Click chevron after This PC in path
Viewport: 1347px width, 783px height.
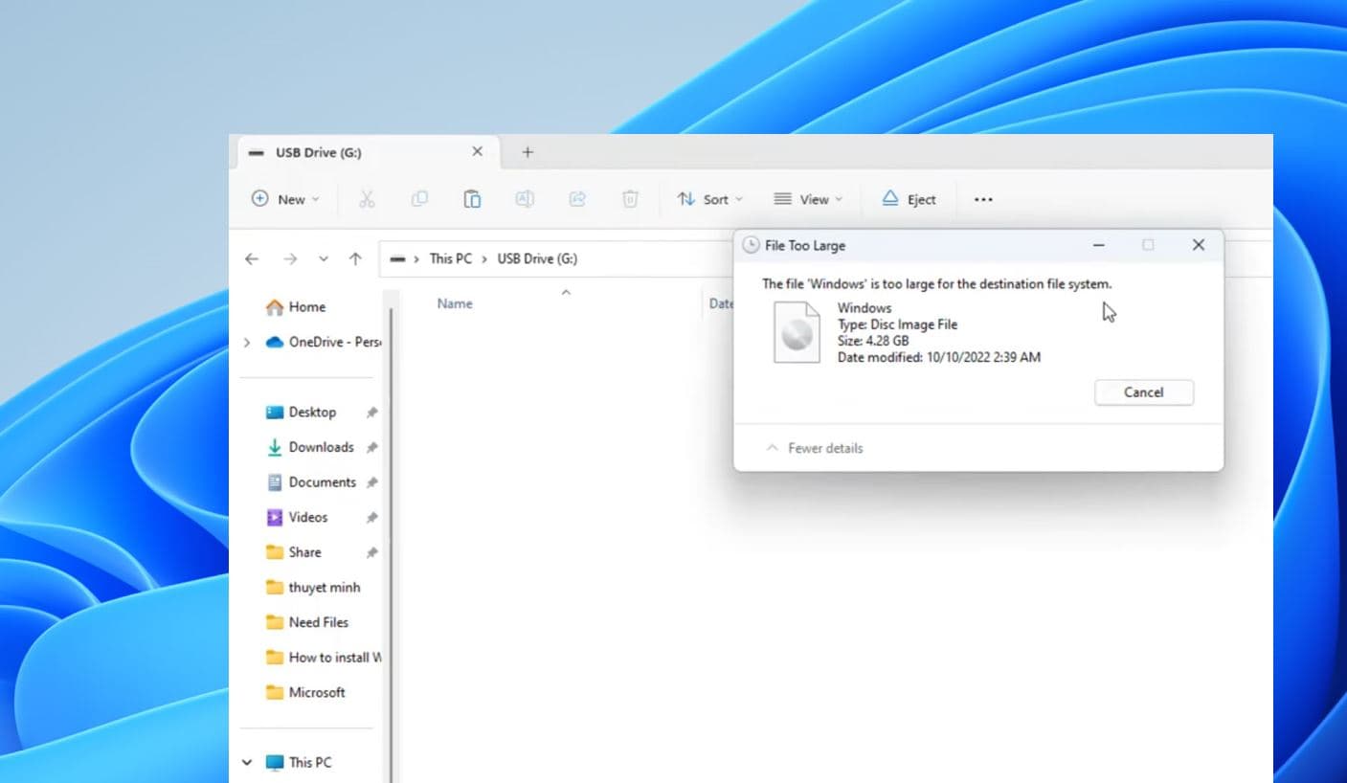pos(484,258)
